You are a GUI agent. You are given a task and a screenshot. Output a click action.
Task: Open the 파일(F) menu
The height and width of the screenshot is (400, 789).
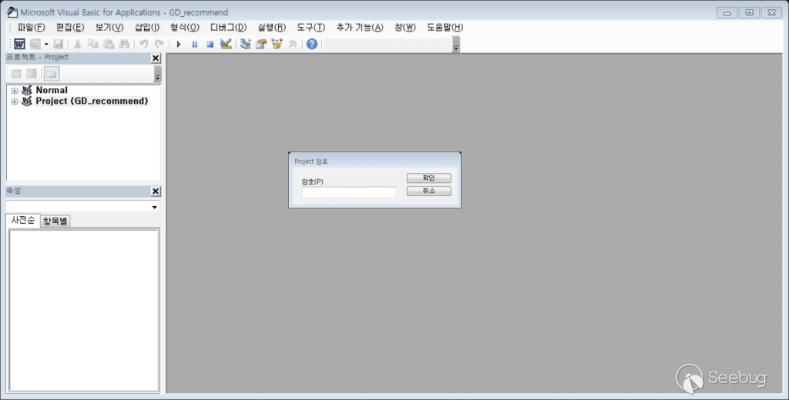31,28
